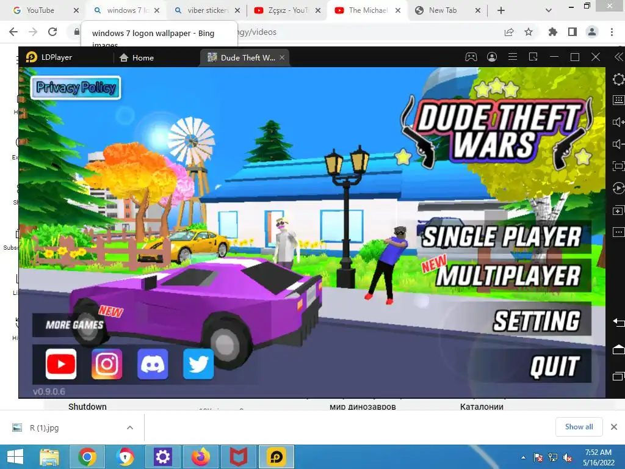Click Quit in the game menu
The image size is (625, 469).
click(555, 366)
